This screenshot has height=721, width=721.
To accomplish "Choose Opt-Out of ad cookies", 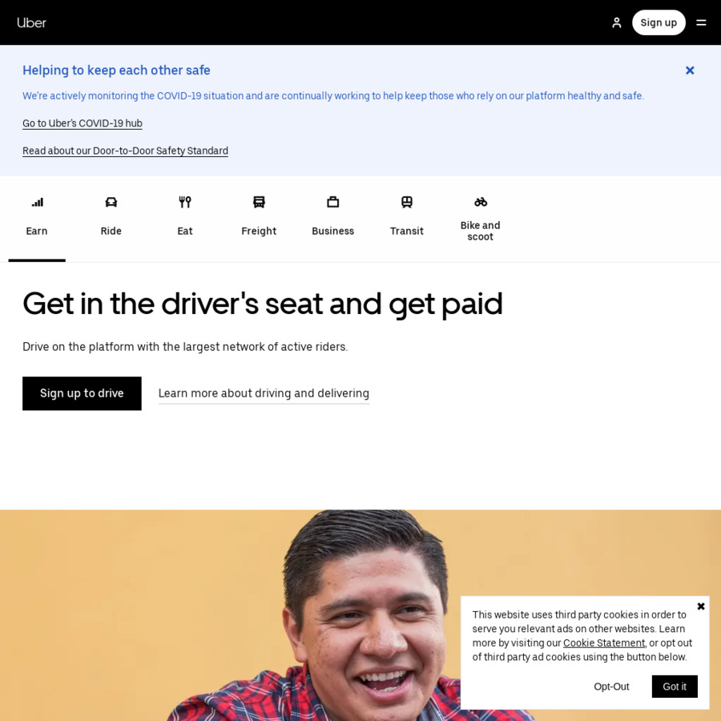I will [611, 687].
